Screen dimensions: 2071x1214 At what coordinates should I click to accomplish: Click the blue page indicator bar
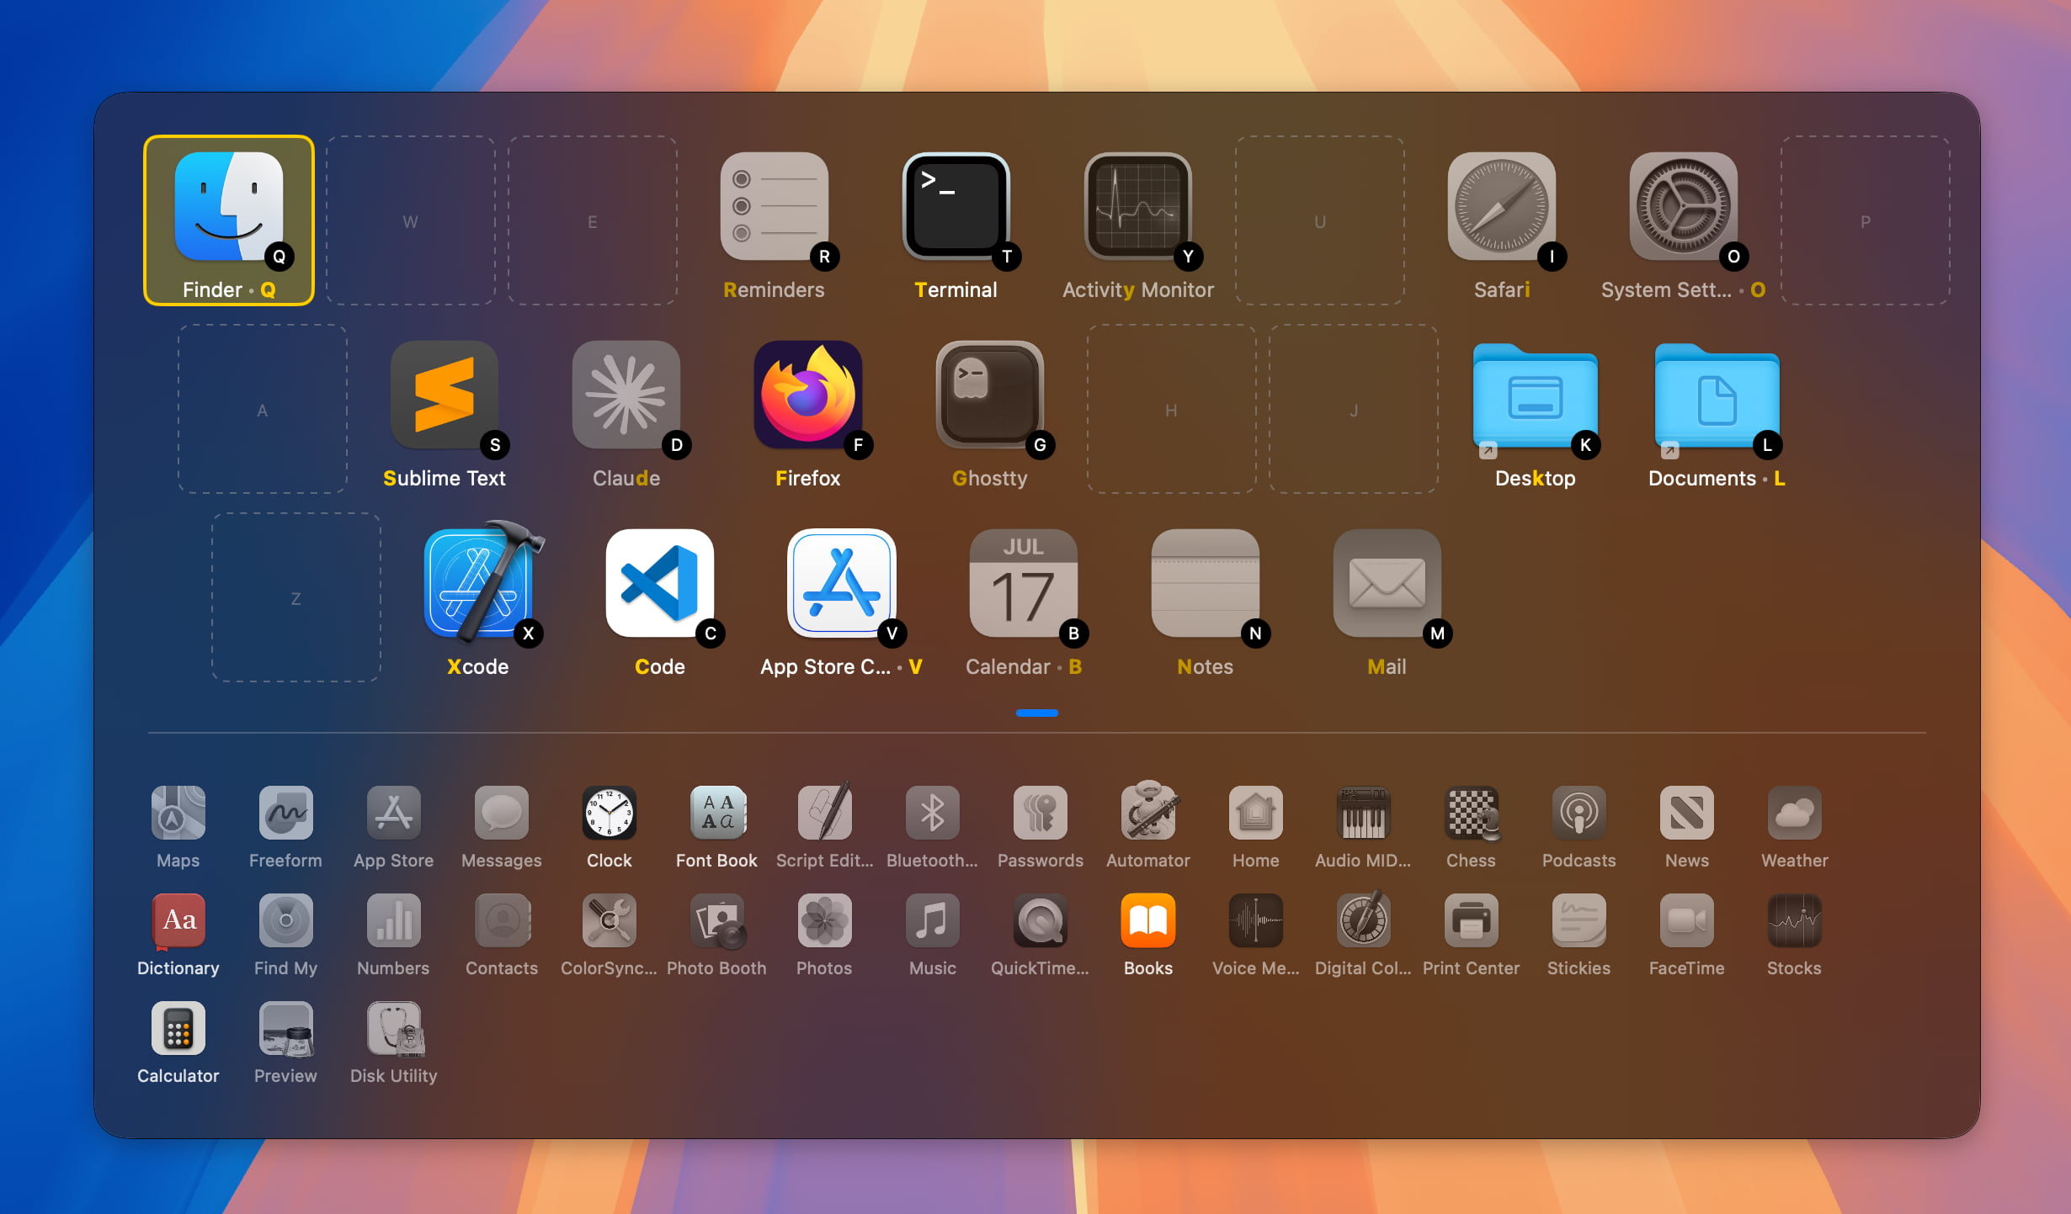(x=1036, y=713)
